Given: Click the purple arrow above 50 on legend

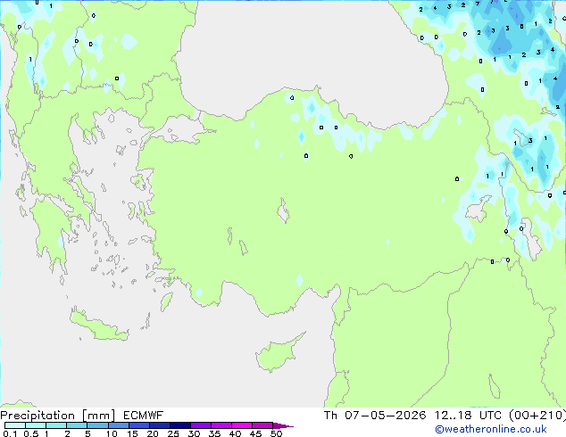Looking at the screenshot, I should (283, 425).
